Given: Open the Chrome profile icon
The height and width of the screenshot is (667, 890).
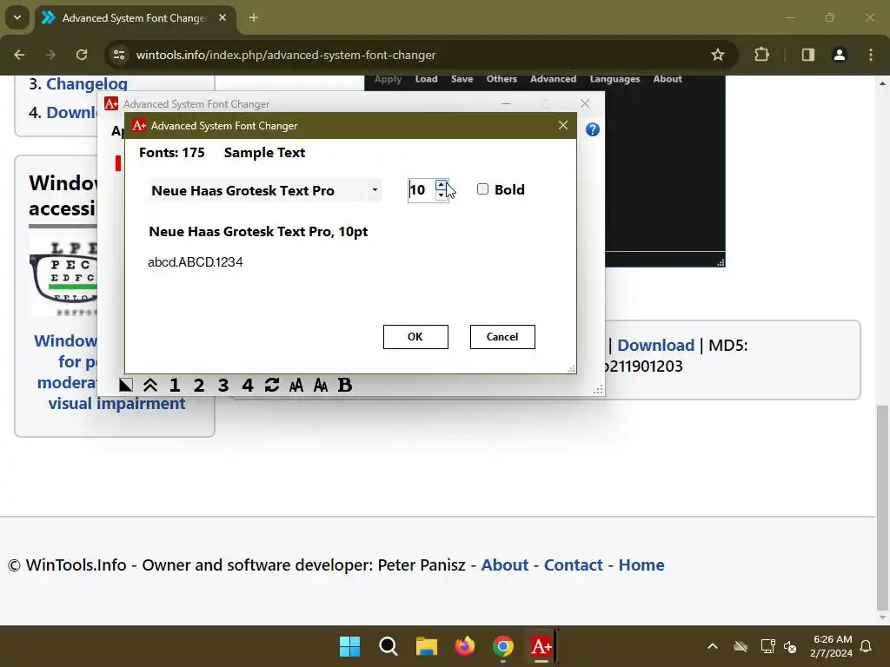Looking at the screenshot, I should (x=839, y=55).
